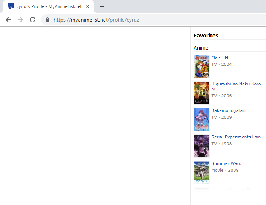Open the Mai-HiME anime link
Viewport: 266px width, 205px height.
click(x=221, y=57)
